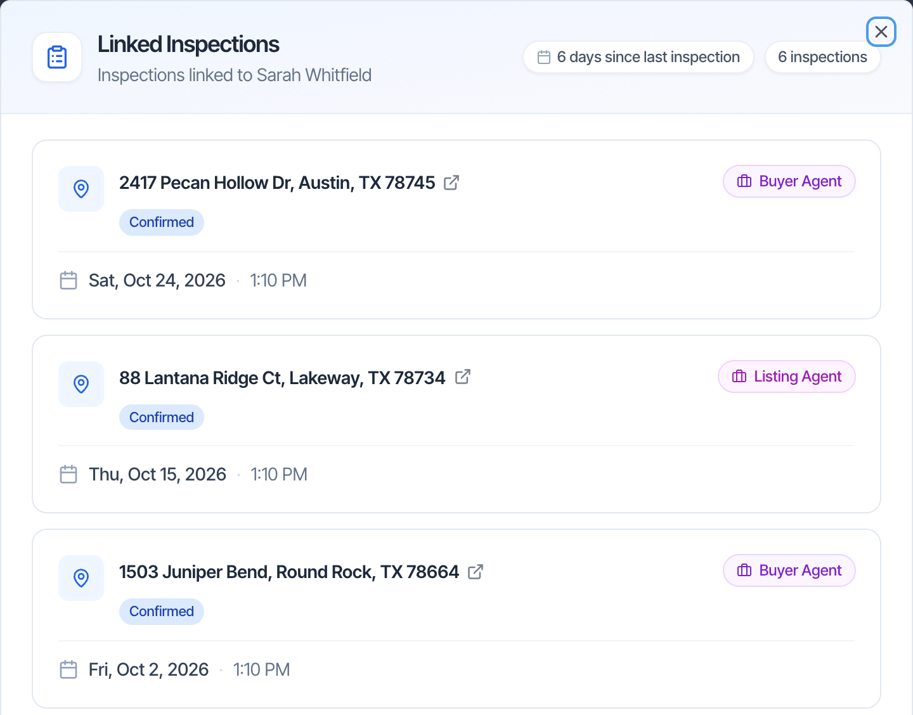
Task: Click the clipboard icon beside Linked Inspections
Action: [x=57, y=57]
